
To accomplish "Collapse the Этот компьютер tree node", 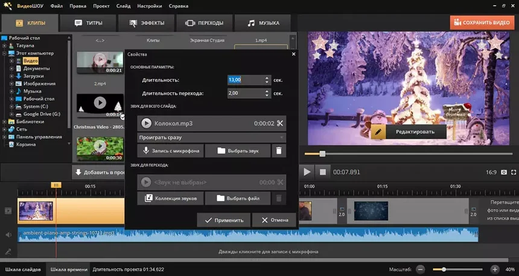I will click(4, 53).
